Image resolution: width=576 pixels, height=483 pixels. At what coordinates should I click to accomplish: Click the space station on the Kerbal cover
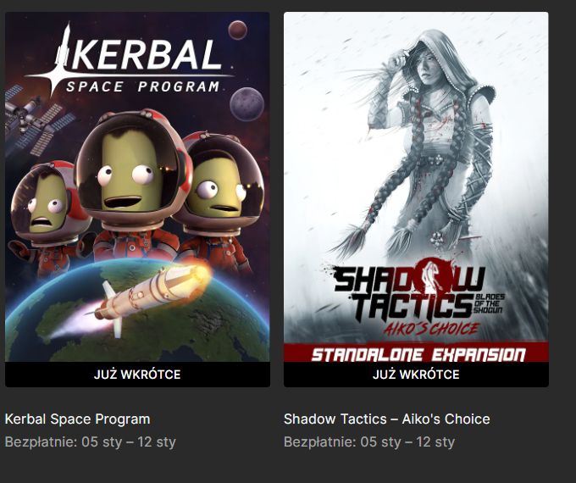(35, 119)
